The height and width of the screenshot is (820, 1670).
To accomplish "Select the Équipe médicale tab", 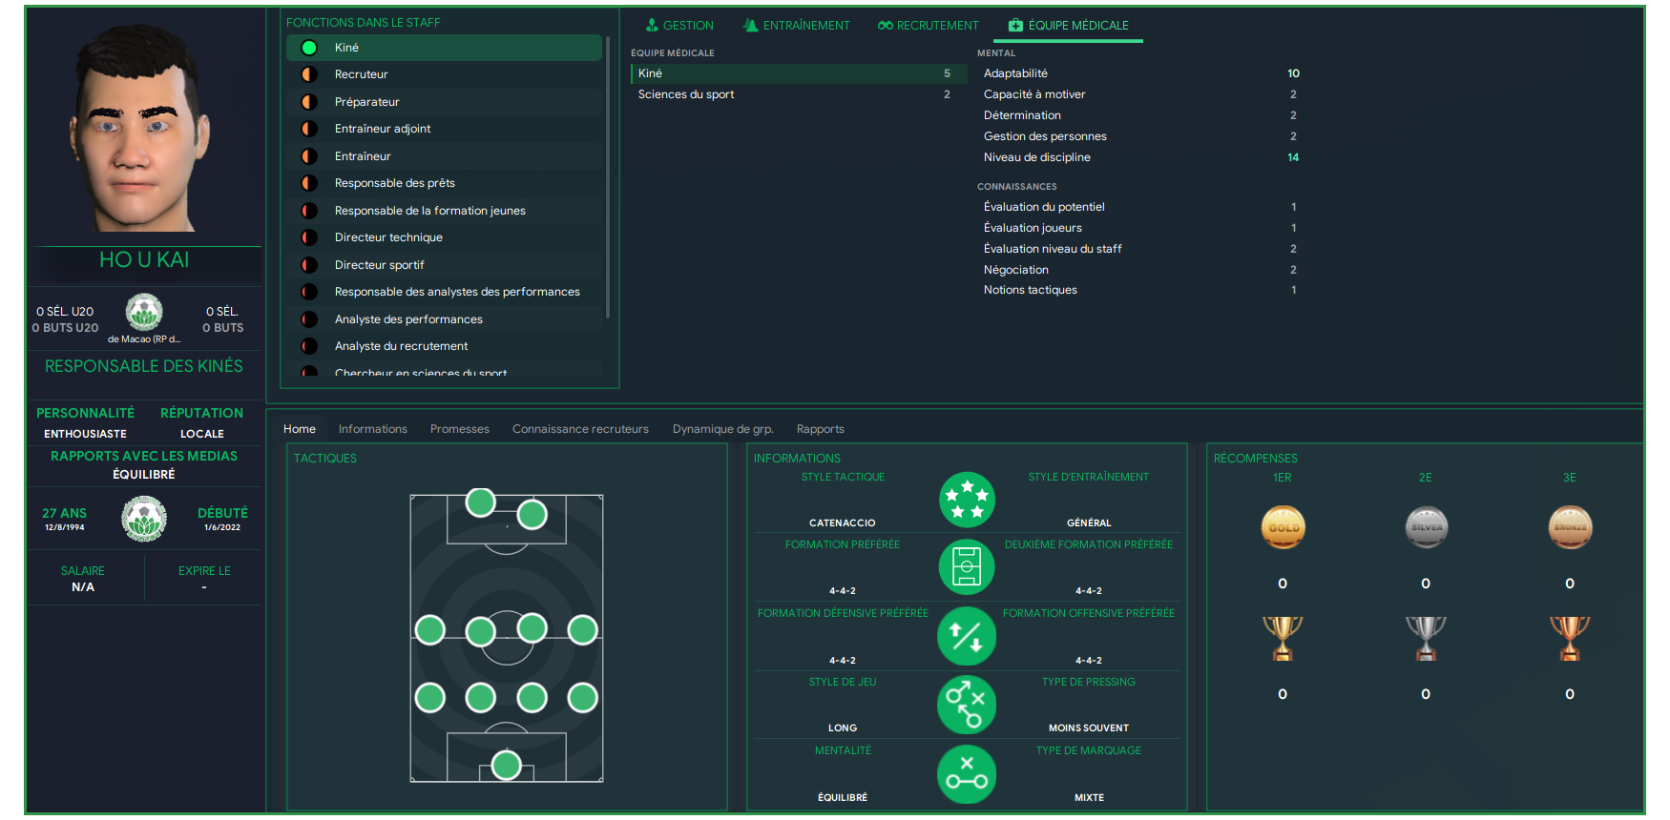I will (1069, 26).
